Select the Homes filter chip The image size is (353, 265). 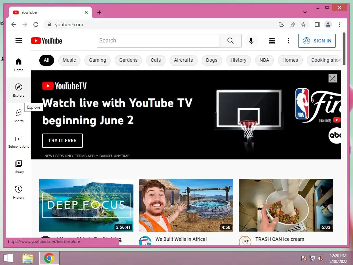[290, 60]
